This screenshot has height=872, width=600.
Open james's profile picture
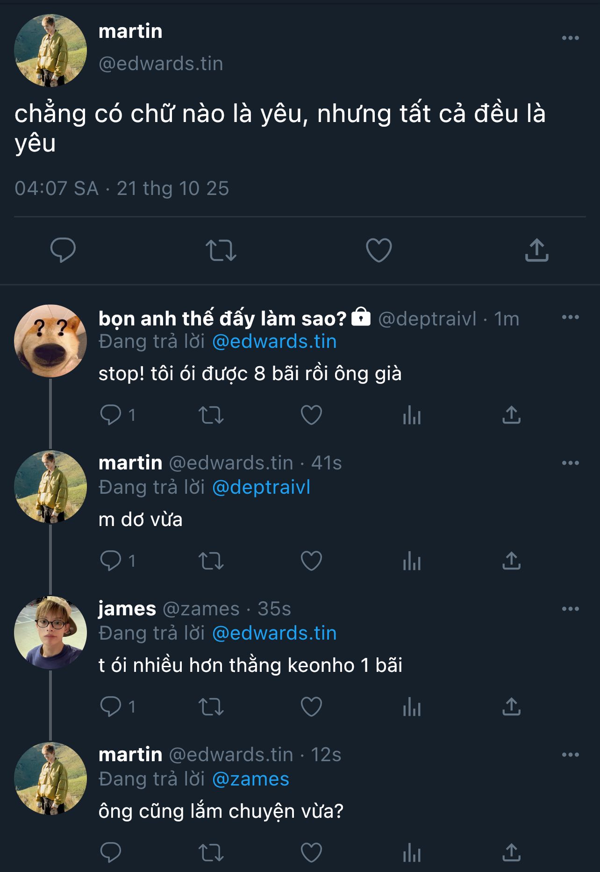tap(50, 633)
